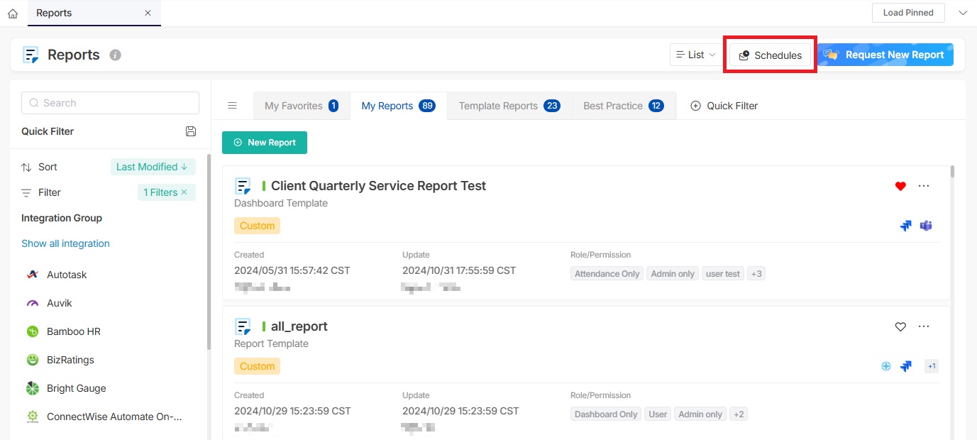This screenshot has width=977, height=440.
Task: Click the Show all integration link
Action: tap(65, 243)
